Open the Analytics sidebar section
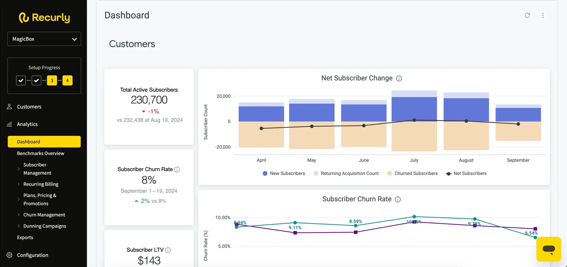The height and width of the screenshot is (267, 567). pyautogui.click(x=27, y=124)
